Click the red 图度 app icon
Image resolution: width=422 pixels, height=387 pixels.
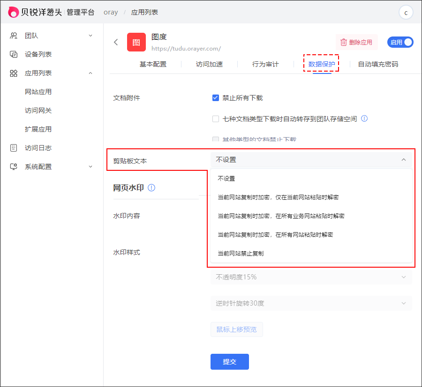coord(136,42)
